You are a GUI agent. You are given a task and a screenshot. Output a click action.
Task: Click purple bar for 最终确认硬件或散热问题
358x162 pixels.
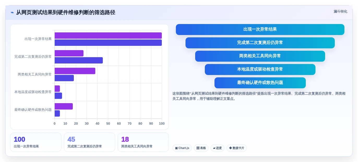coord(64,106)
